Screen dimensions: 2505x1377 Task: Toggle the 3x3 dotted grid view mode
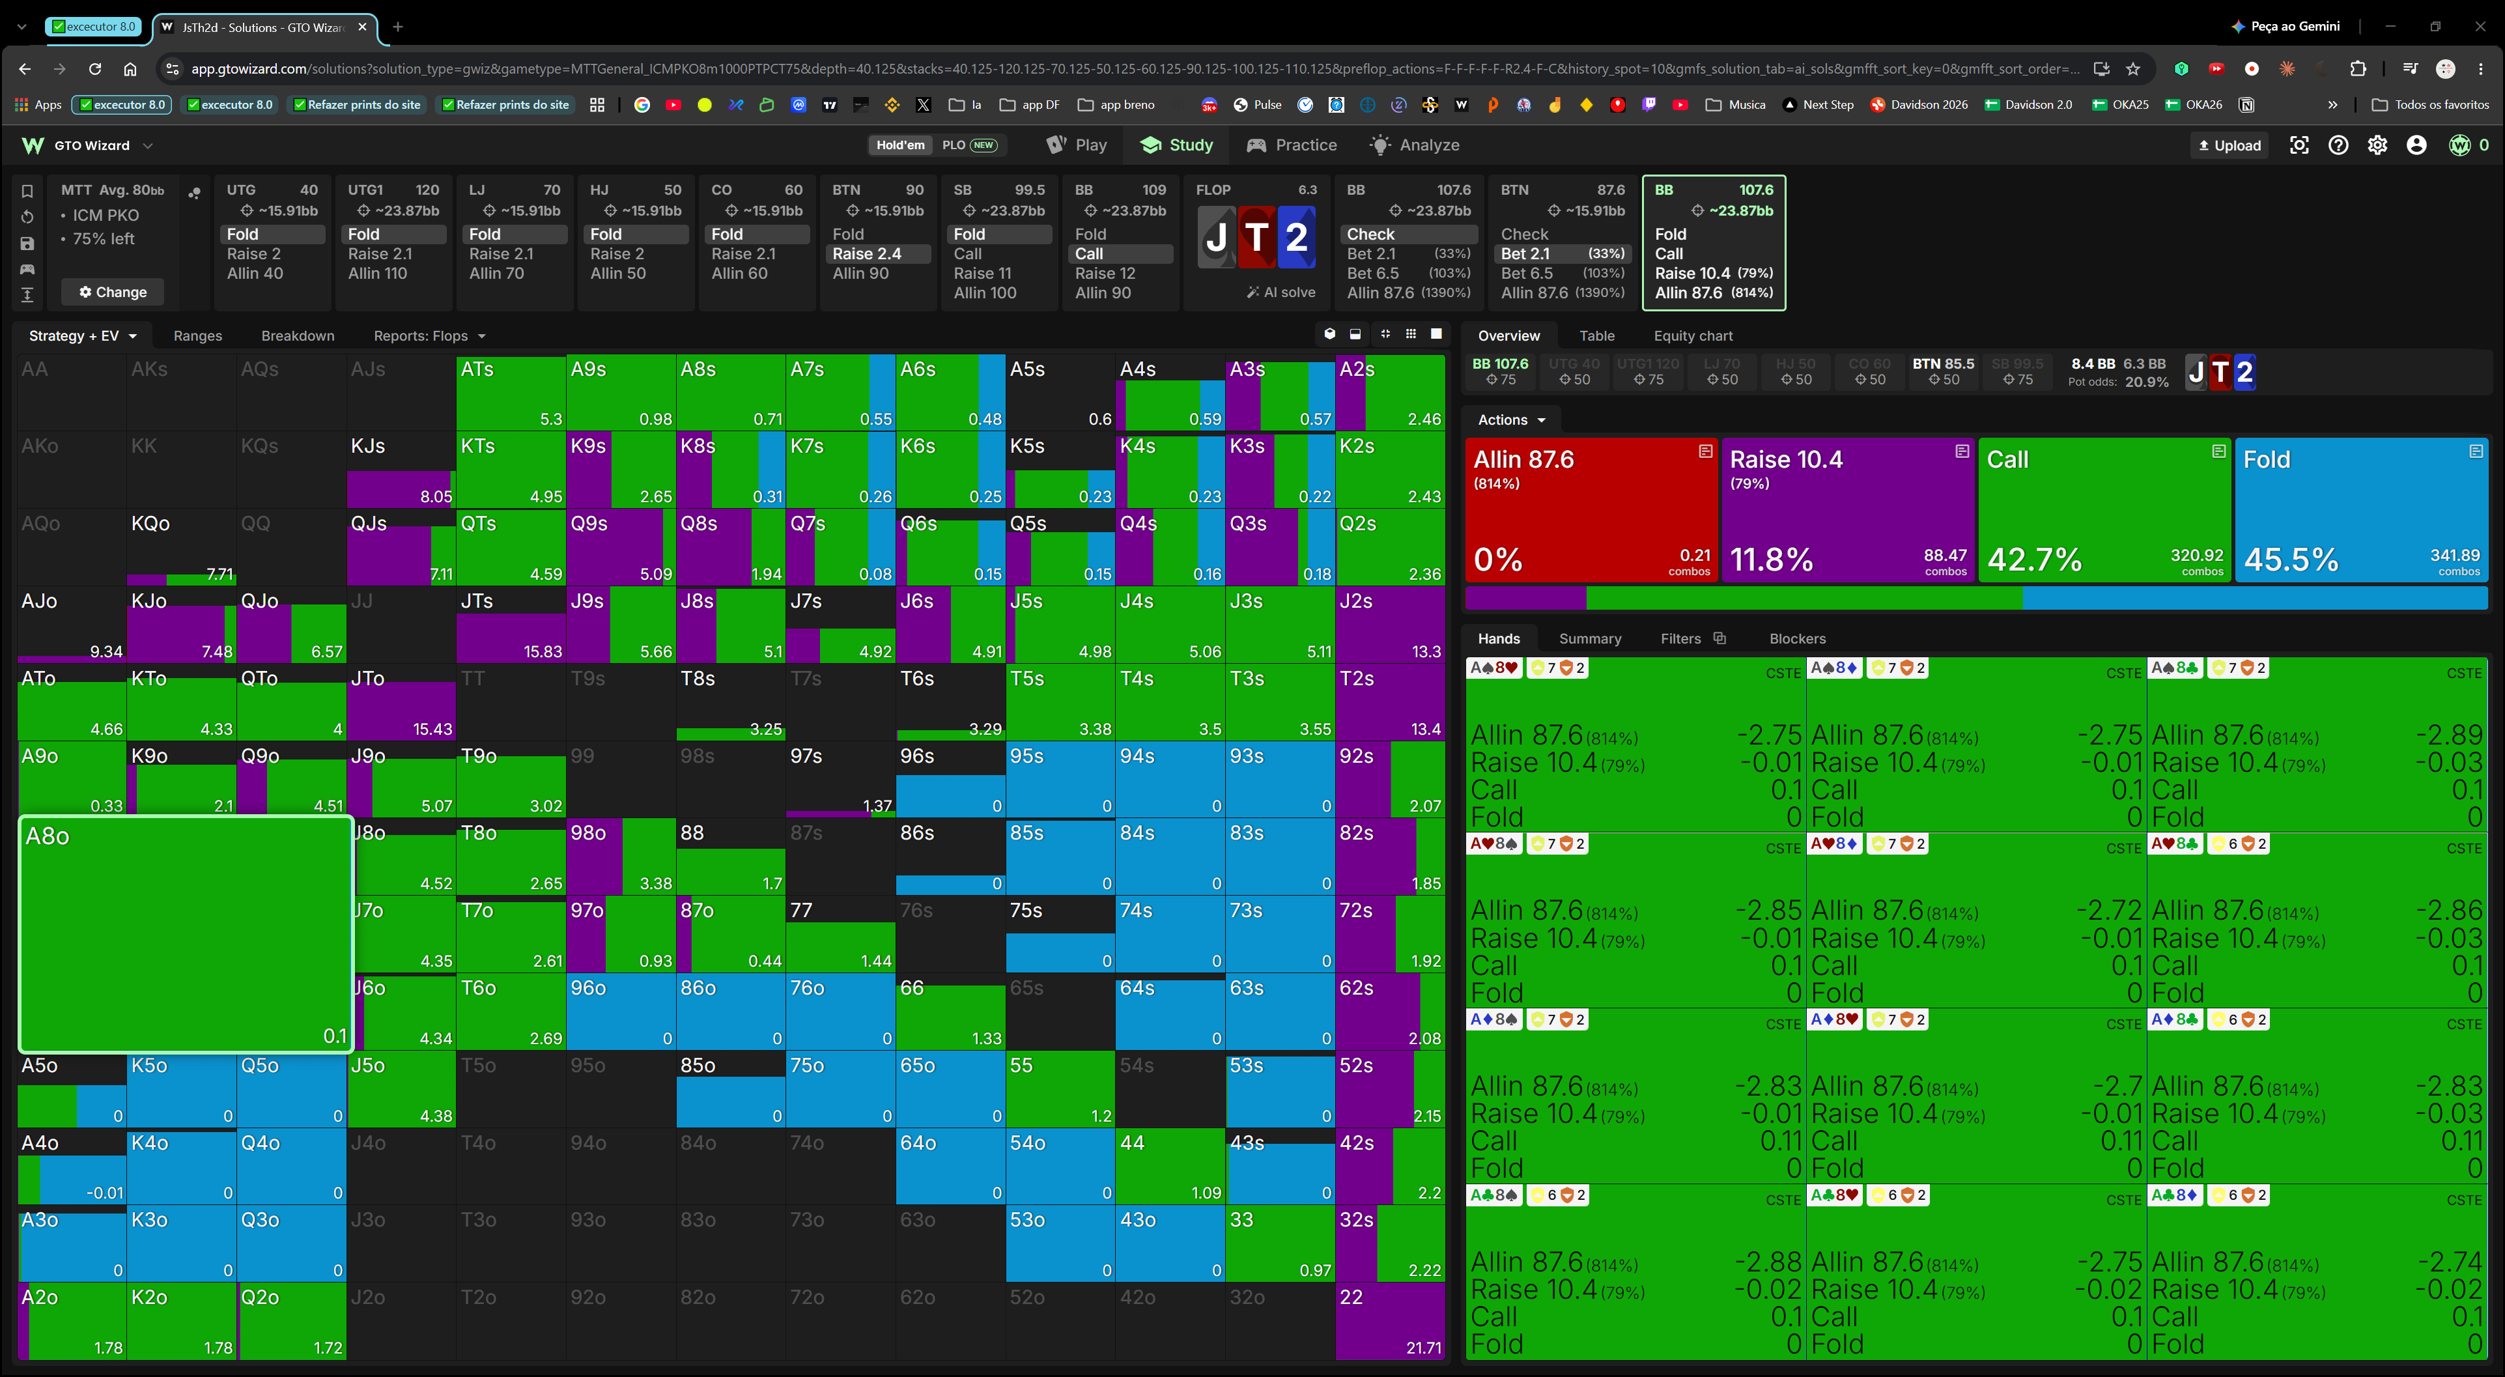pos(1411,335)
